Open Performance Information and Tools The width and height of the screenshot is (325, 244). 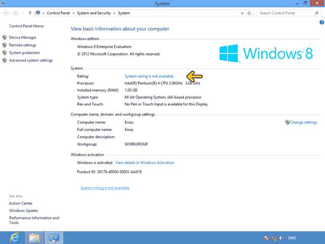pos(34,220)
